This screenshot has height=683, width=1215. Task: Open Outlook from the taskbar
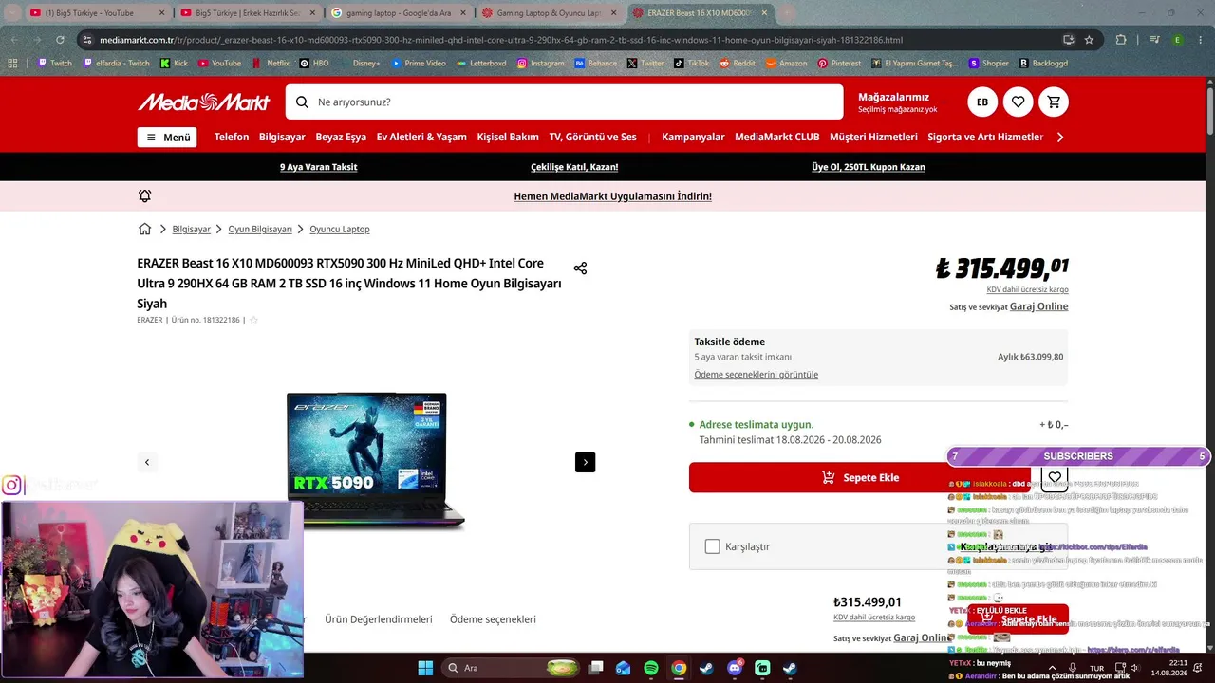coord(623,668)
